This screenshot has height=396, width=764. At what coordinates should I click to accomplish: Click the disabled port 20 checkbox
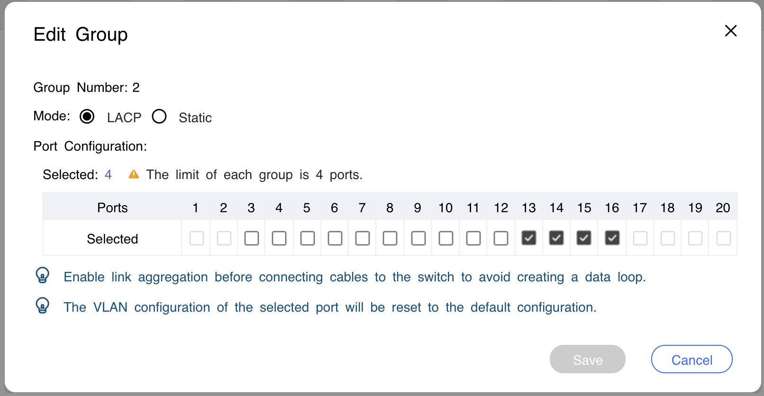coord(724,238)
